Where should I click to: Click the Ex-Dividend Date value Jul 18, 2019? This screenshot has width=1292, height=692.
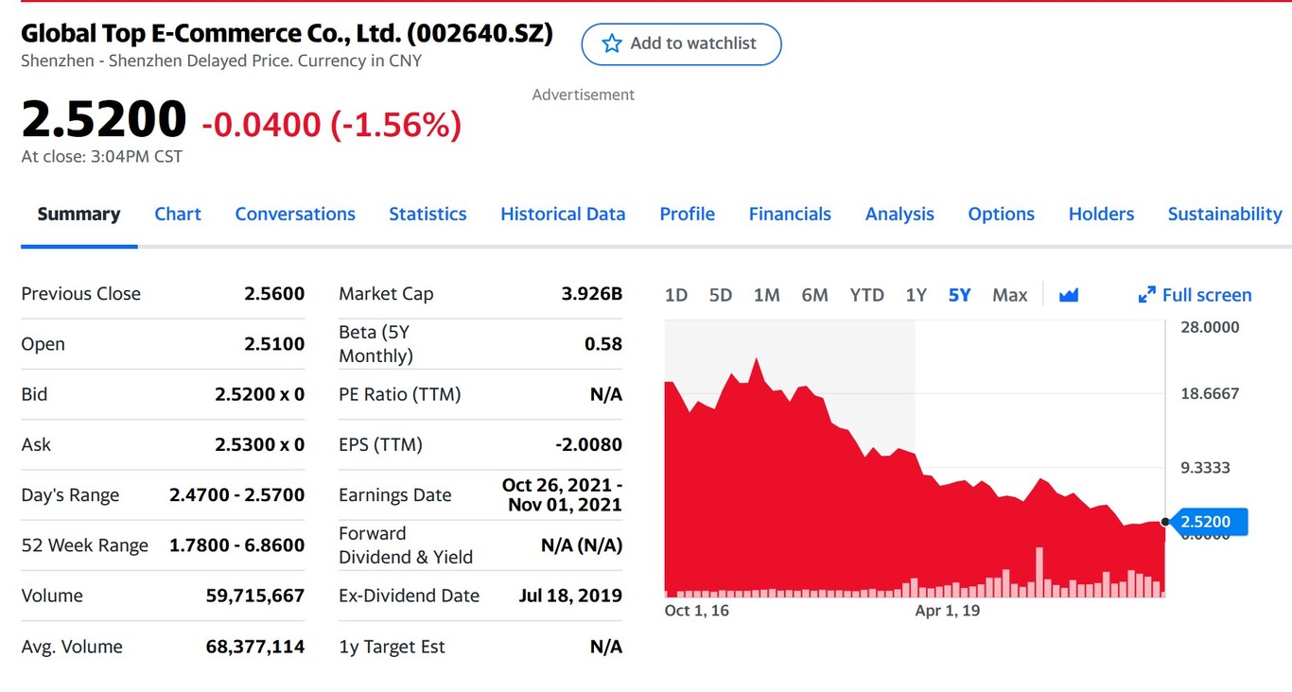coord(570,596)
